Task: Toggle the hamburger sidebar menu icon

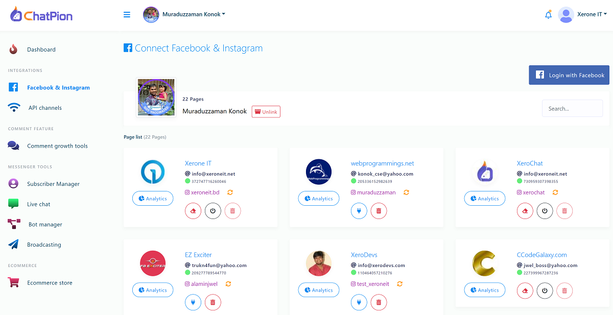Action: pyautogui.click(x=127, y=14)
